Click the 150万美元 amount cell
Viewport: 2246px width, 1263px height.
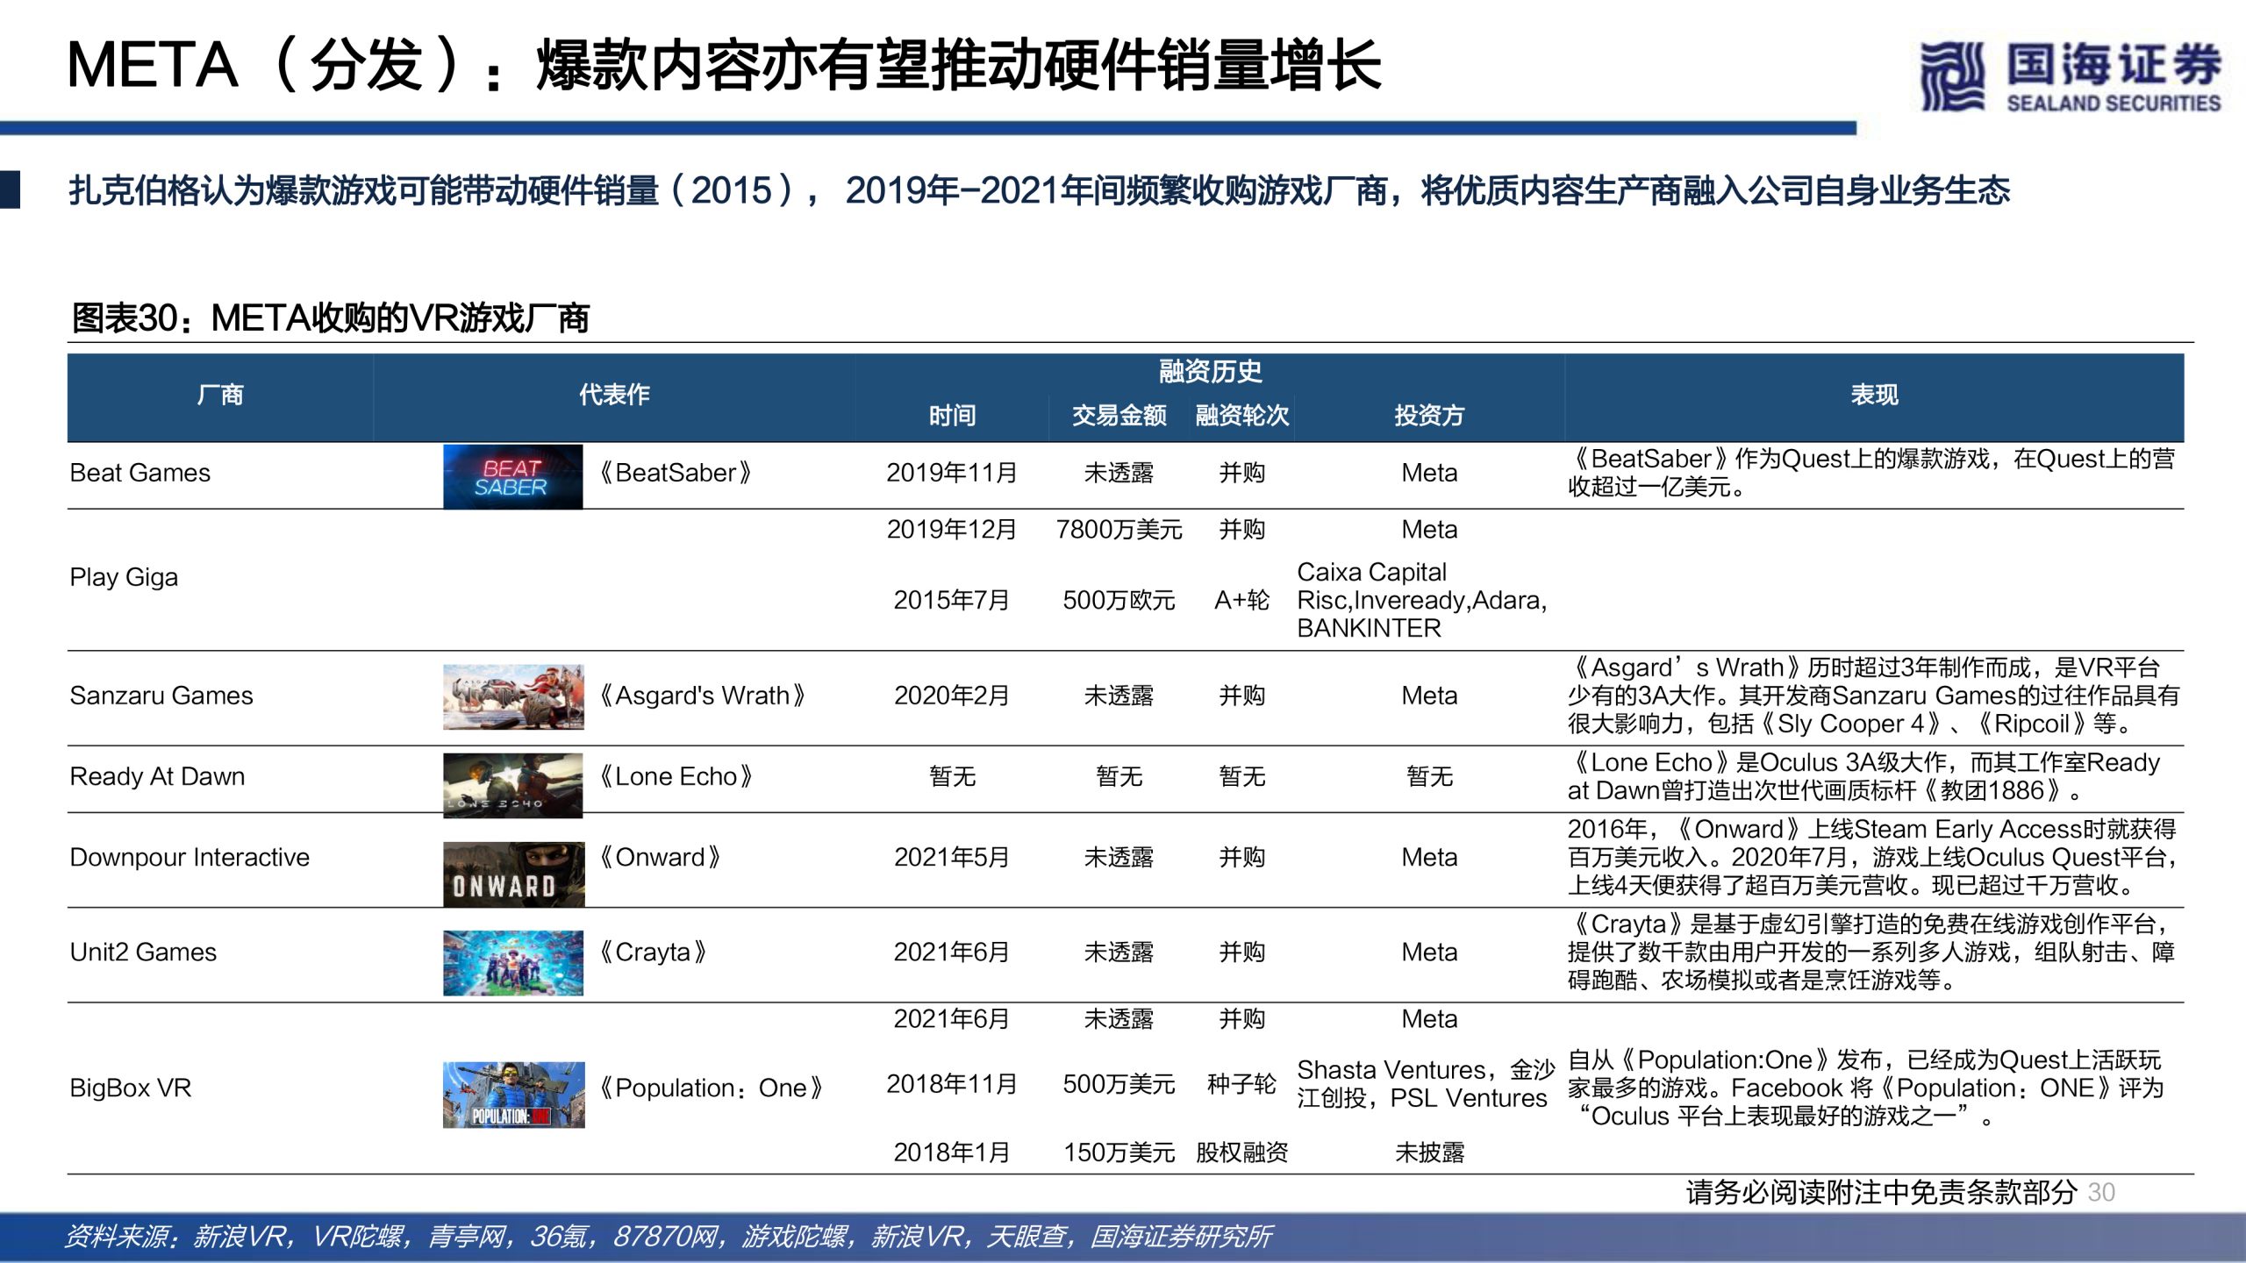1119,1152
